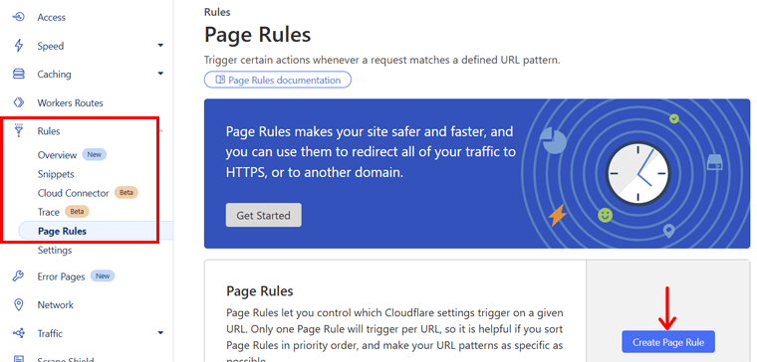Click the Network location pin icon
The height and width of the screenshot is (362, 757).
[19, 304]
